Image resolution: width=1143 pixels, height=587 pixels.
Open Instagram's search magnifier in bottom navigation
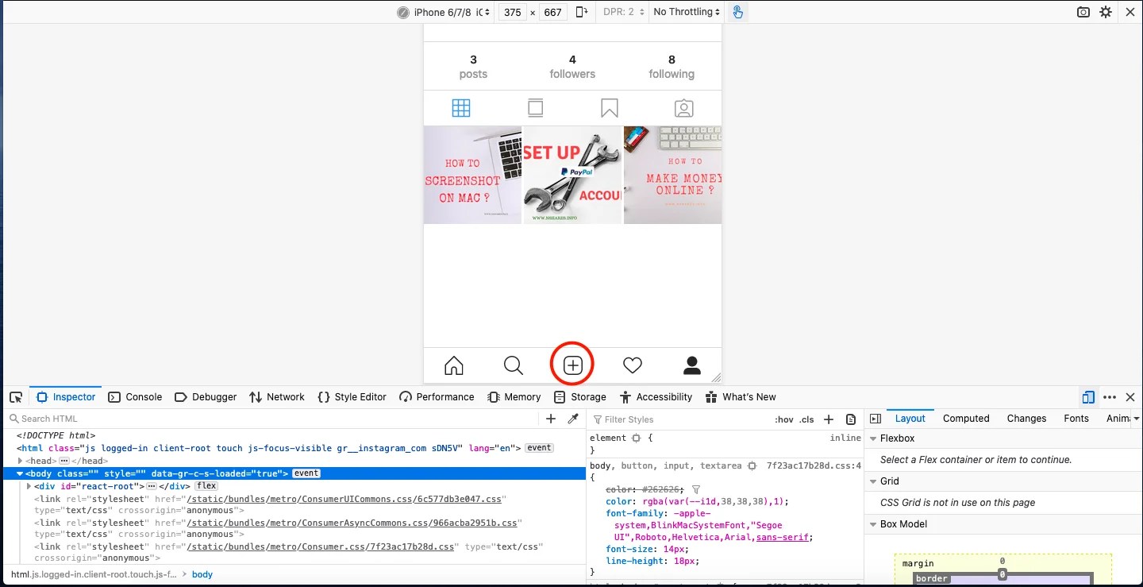pos(513,365)
